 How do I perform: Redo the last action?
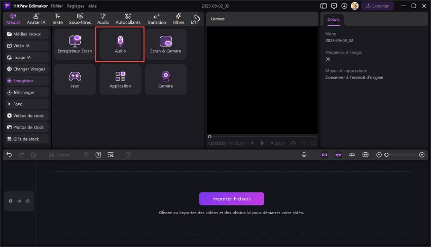(x=21, y=155)
